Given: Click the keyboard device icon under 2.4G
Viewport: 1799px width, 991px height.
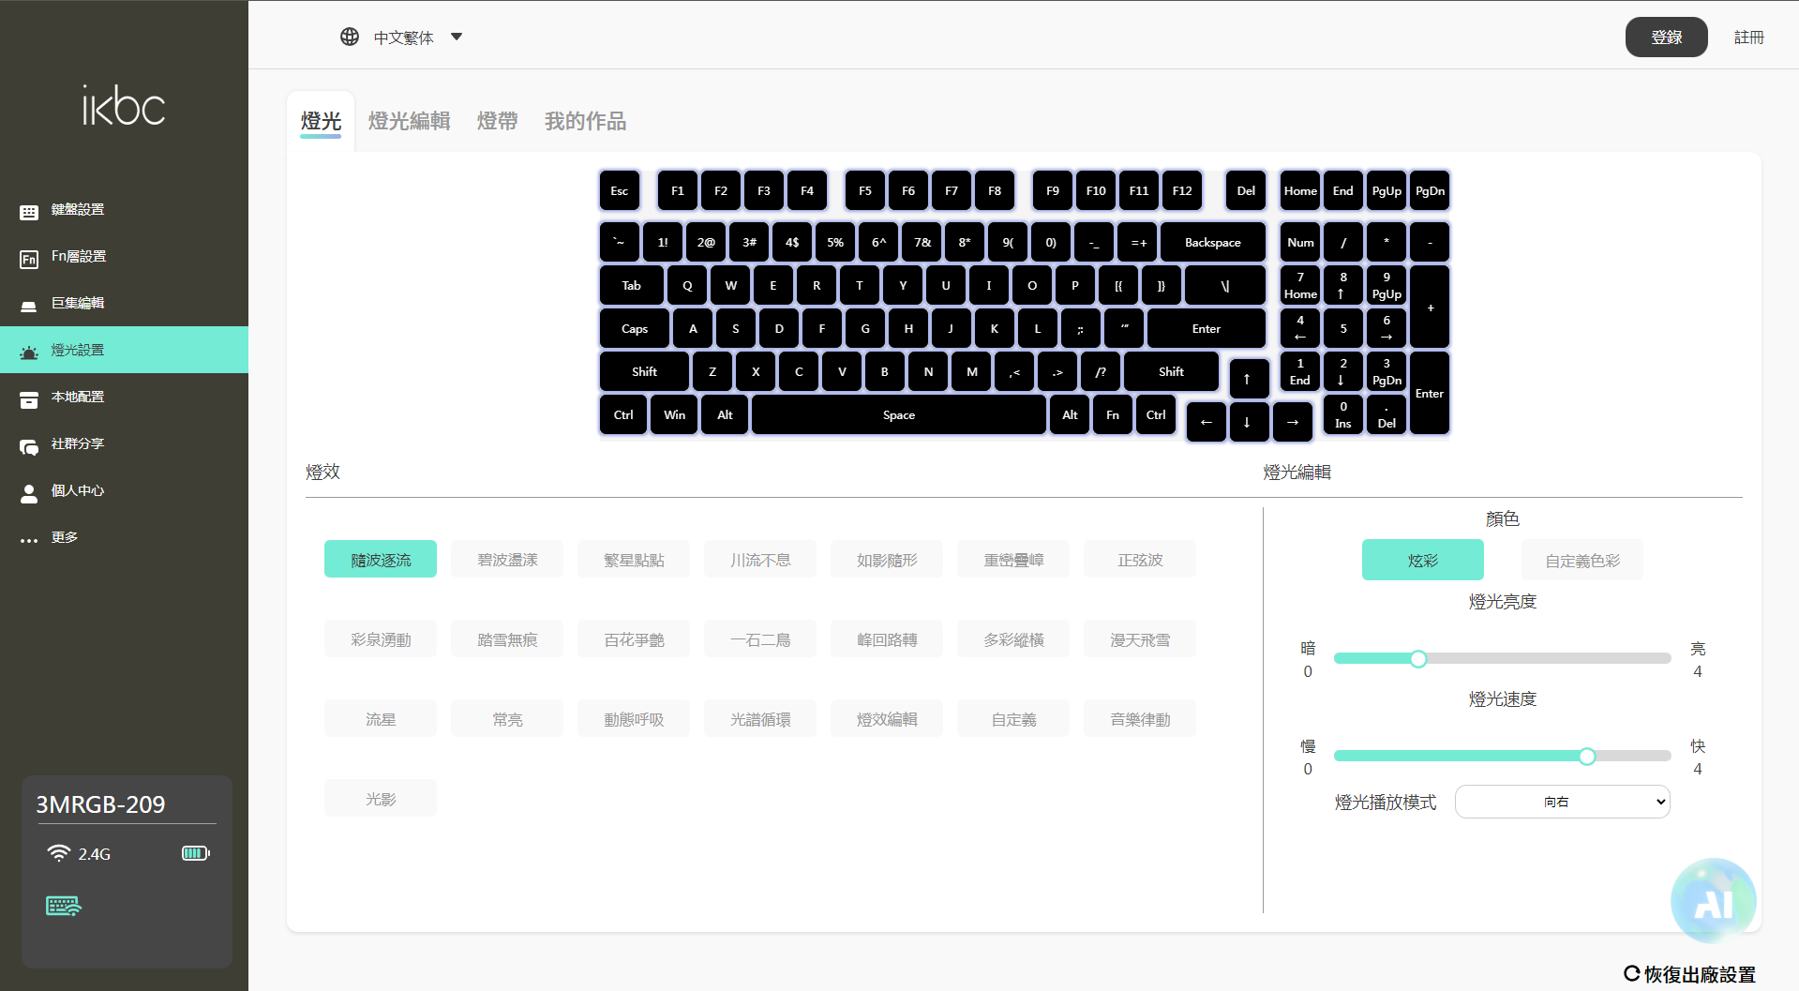Looking at the screenshot, I should coord(64,906).
